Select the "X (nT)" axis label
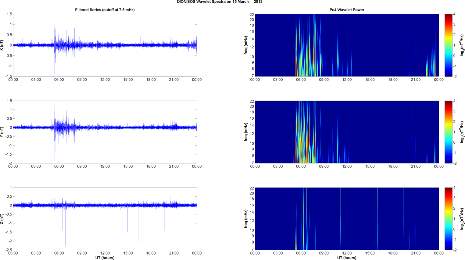Screen dimensions: 465x260 coord(2,45)
